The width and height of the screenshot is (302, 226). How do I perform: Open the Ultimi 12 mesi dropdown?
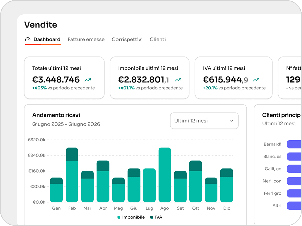(x=204, y=121)
